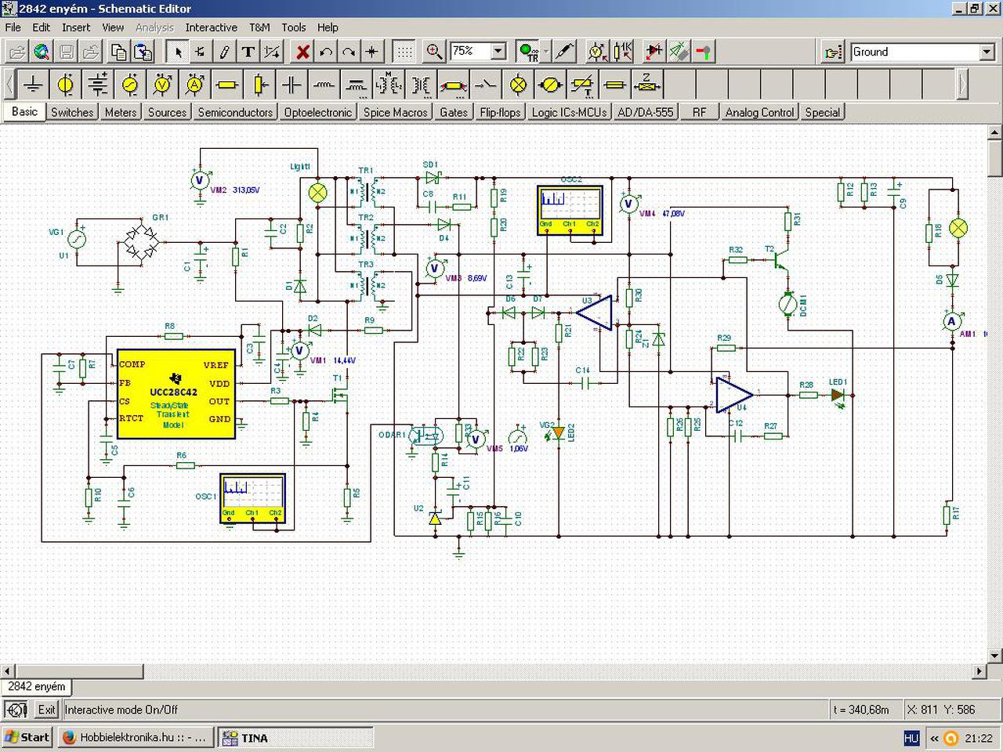The image size is (1003, 752).
Task: Select the Battery component icon
Action: 98,84
